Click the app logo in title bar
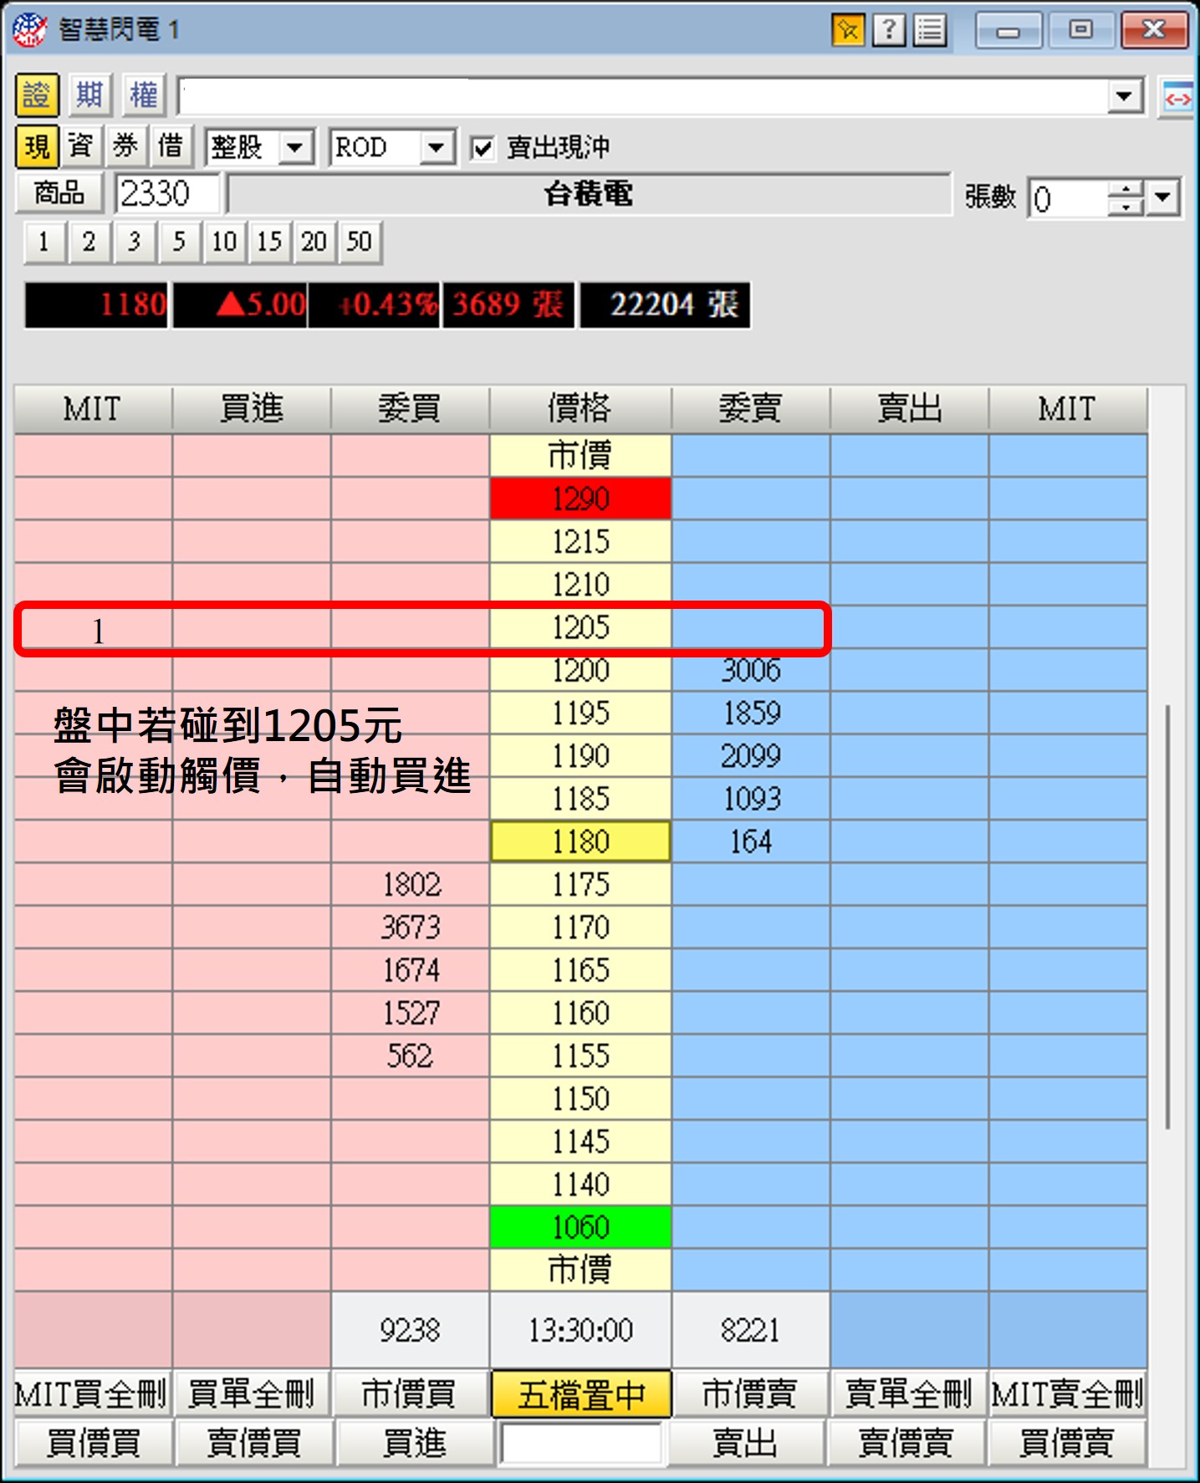Image resolution: width=1200 pixels, height=1483 pixels. (x=30, y=31)
